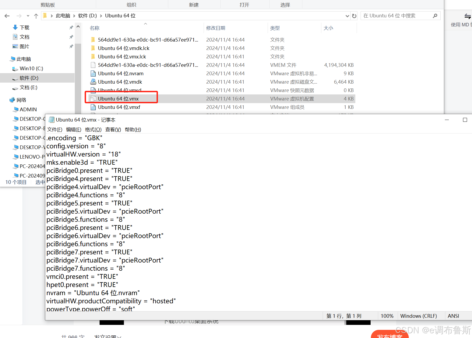Image resolution: width=472 pixels, height=338 pixels.
Task: Click the virtualHW.version = "18" line
Action: pyautogui.click(x=83, y=154)
